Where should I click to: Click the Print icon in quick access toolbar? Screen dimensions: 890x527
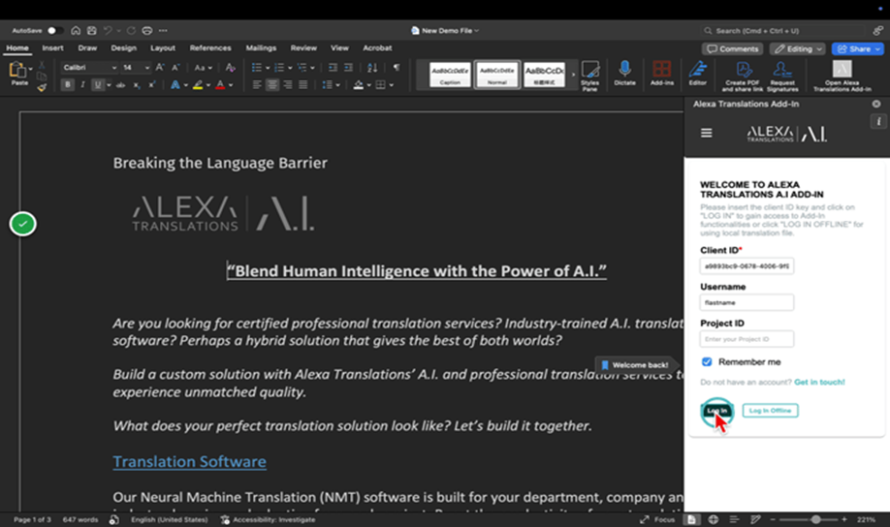147,31
